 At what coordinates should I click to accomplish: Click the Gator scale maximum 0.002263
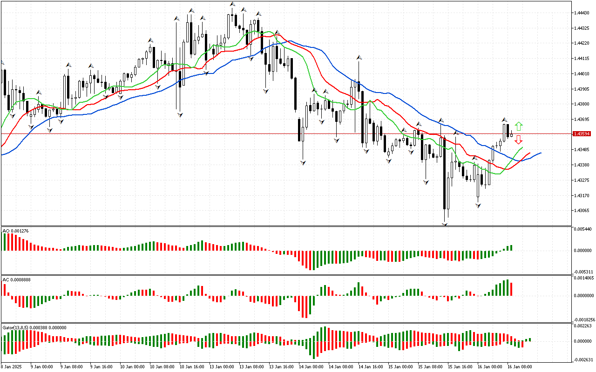tap(582, 326)
